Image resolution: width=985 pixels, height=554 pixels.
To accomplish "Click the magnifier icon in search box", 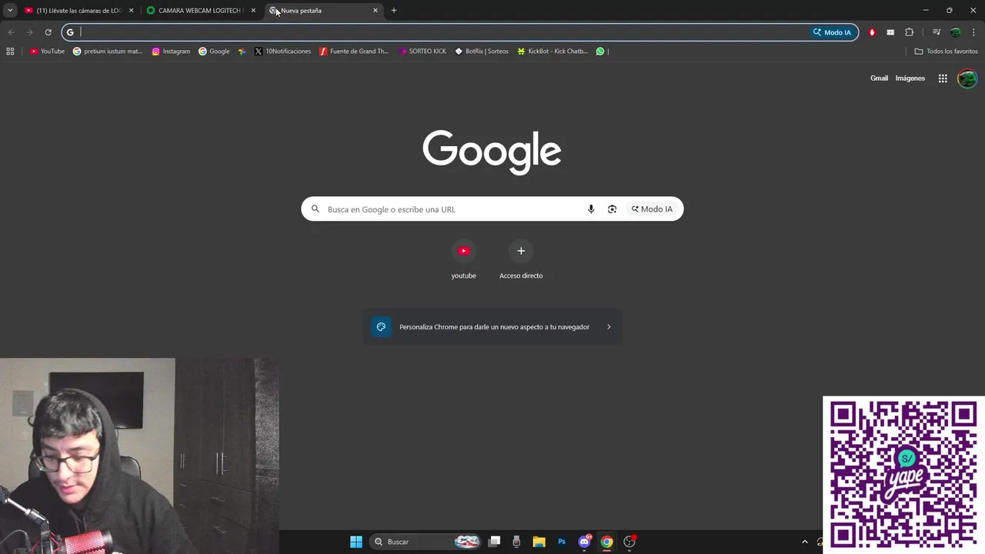I will pyautogui.click(x=316, y=209).
